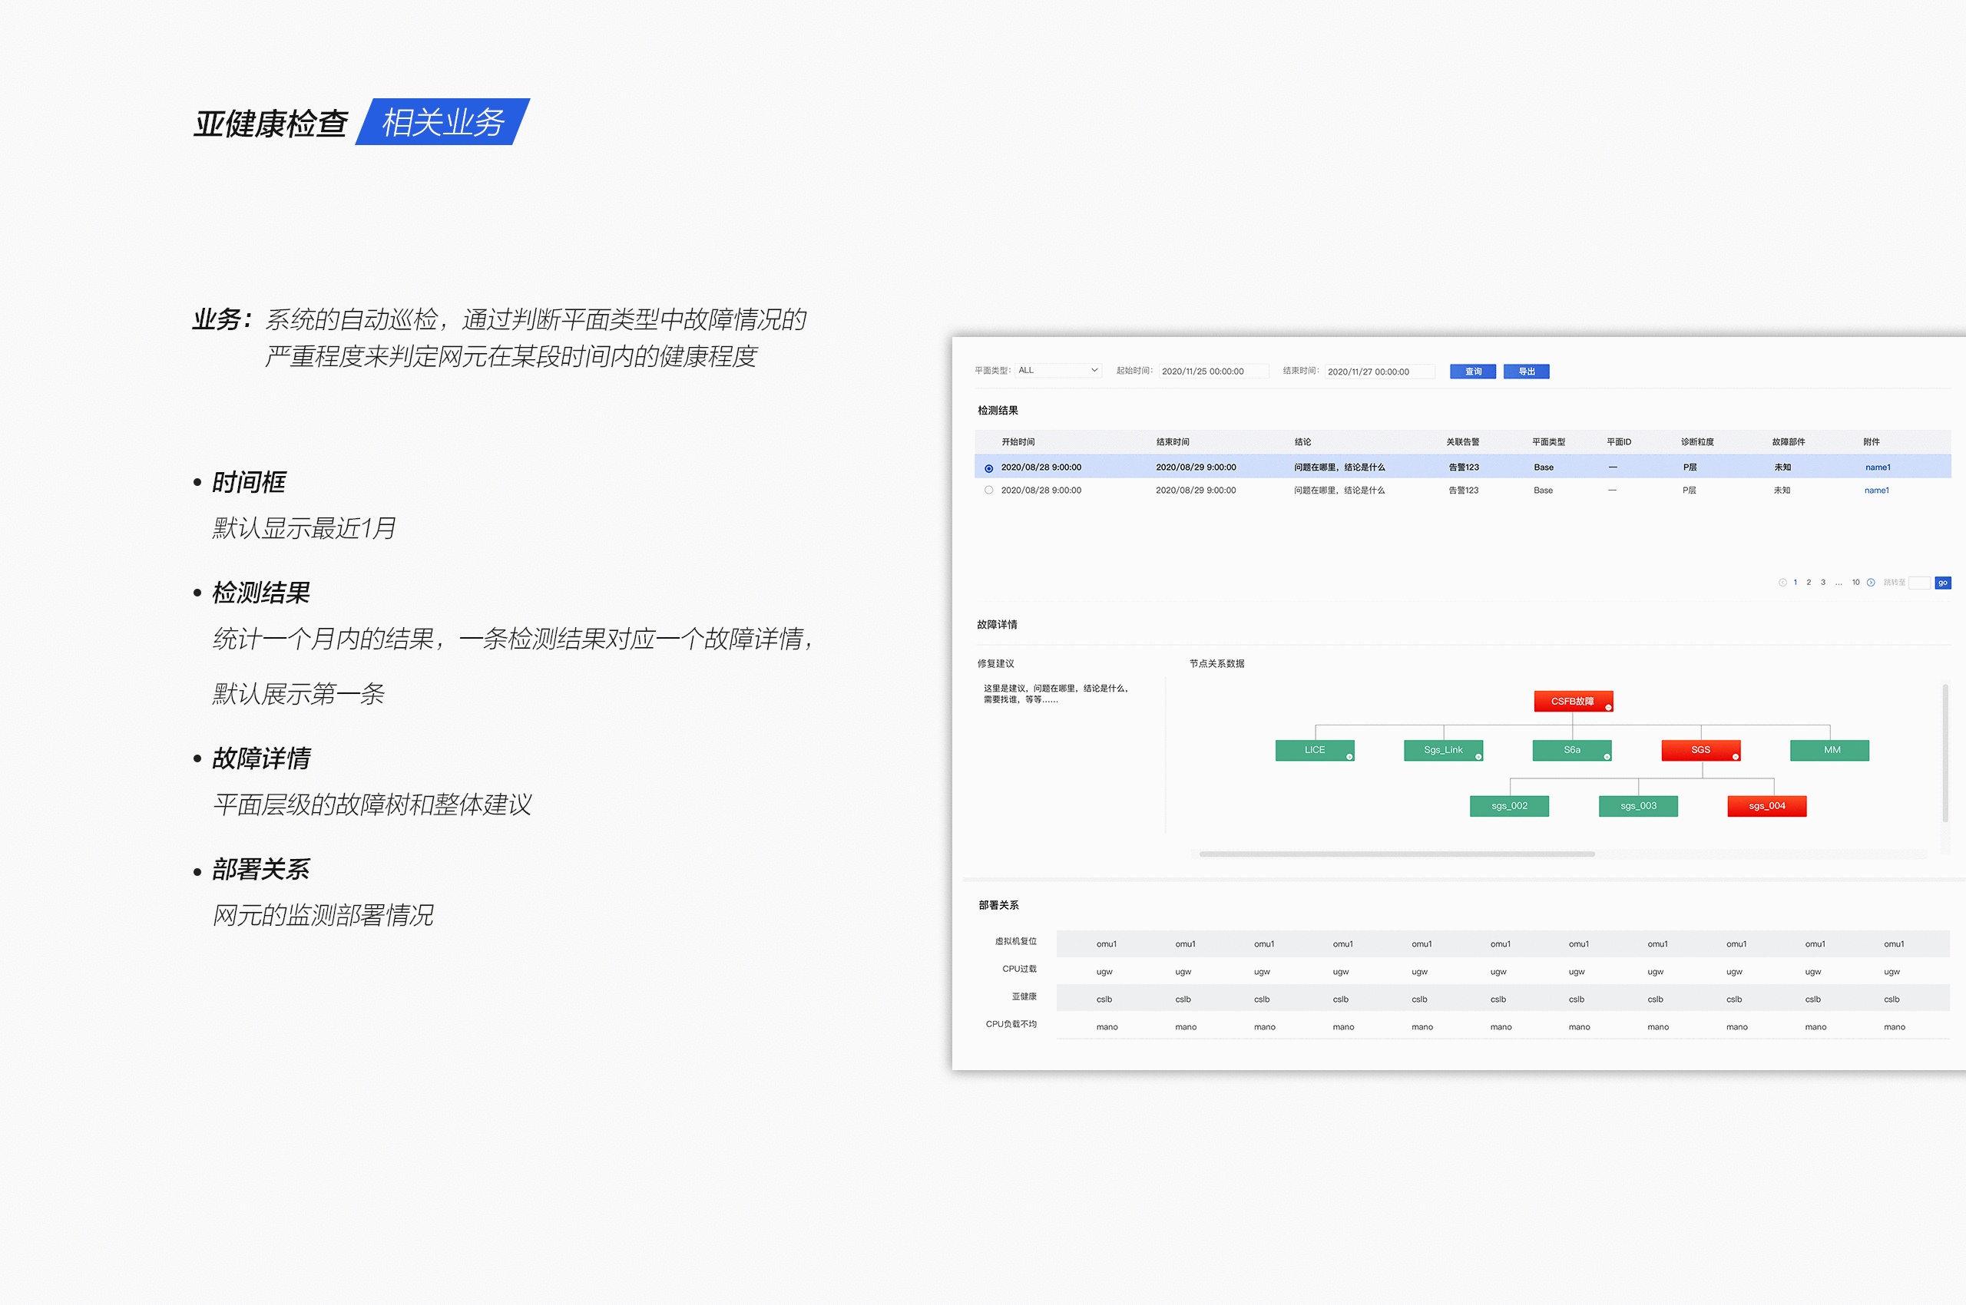The width and height of the screenshot is (1966, 1305).
Task: Expand the Sgs_Link node plus icon
Action: pyautogui.click(x=1478, y=757)
